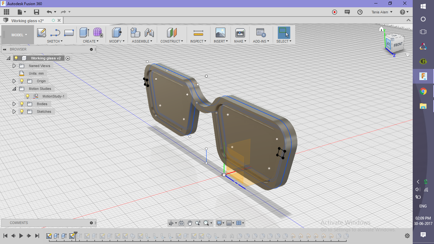434x244 pixels.
Task: Open the Tania Alam account dropdown
Action: (382, 12)
